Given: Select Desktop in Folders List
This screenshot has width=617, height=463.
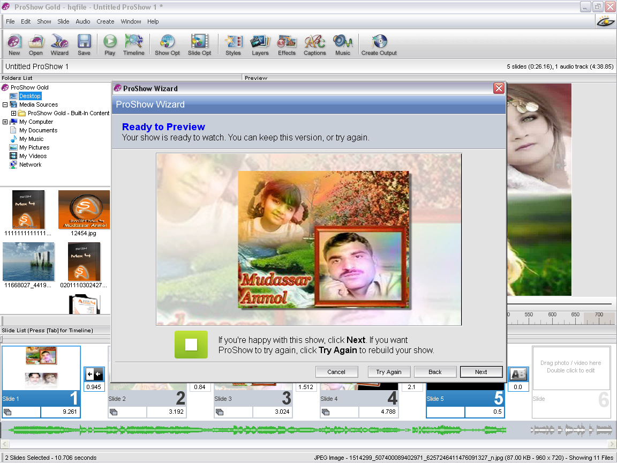Looking at the screenshot, I should (x=30, y=96).
